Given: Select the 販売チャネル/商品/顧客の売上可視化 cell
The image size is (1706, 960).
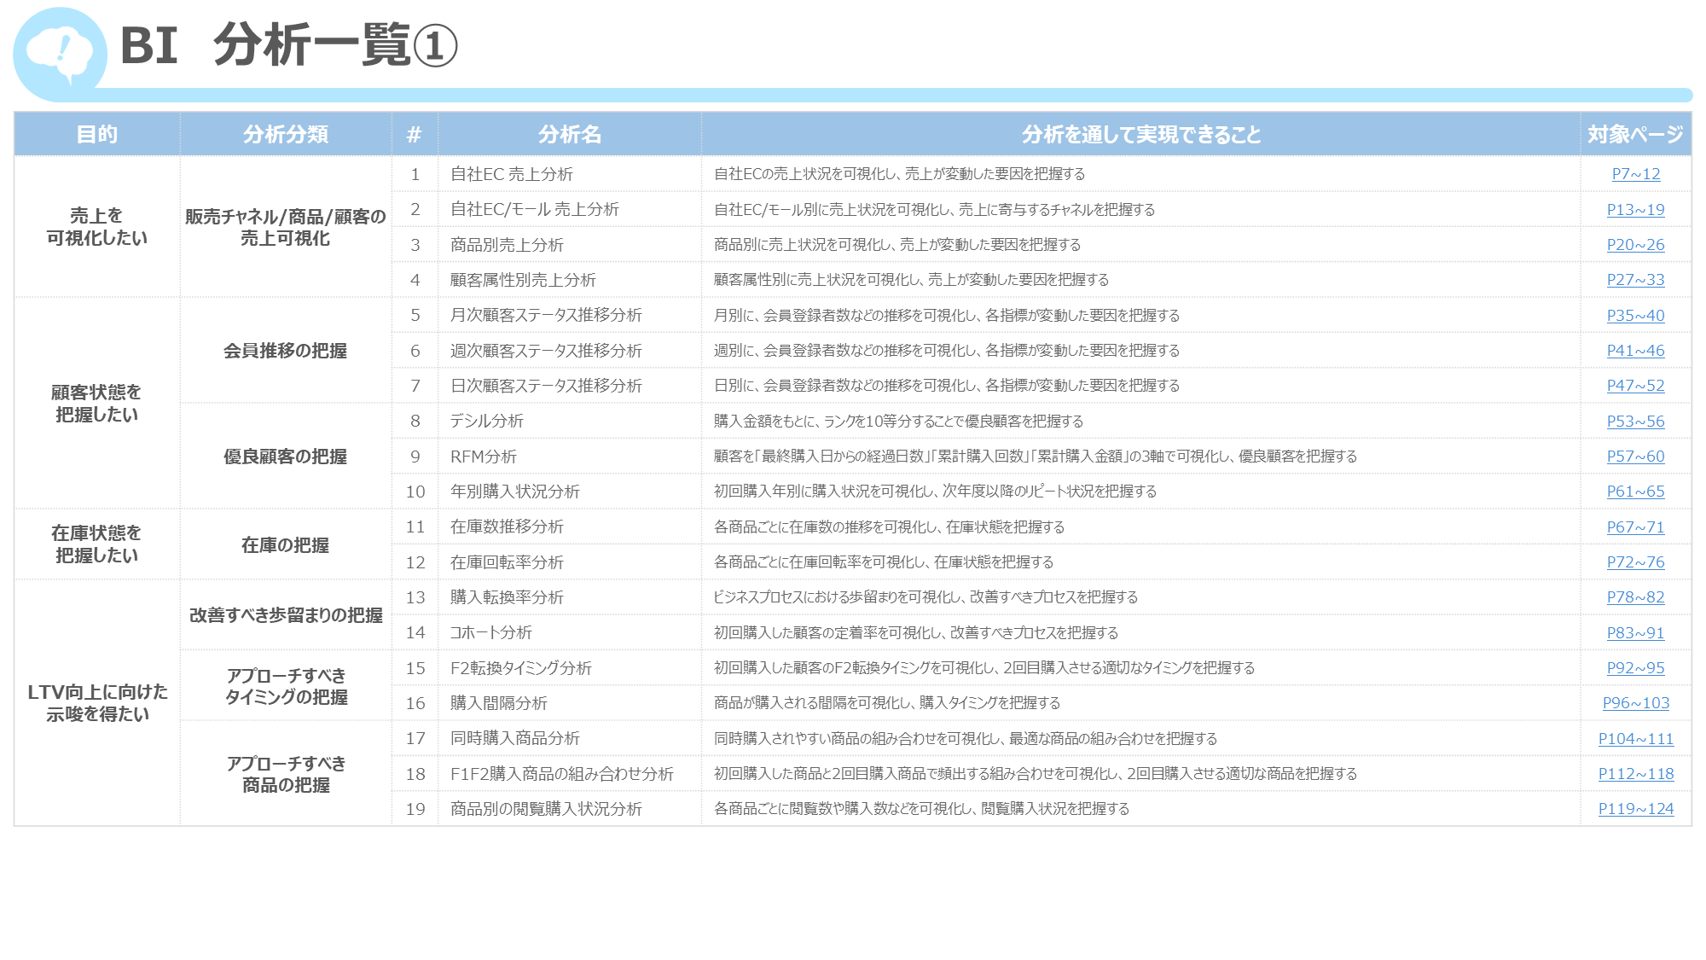Looking at the screenshot, I should 286,227.
